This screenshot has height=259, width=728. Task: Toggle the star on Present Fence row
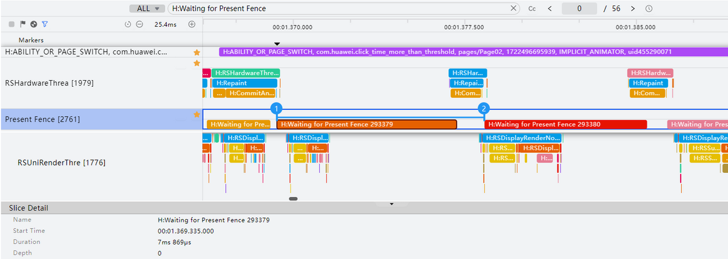point(196,114)
